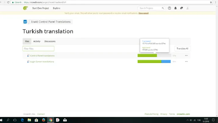
Task: Click the View email link
Action: (x=143, y=13)
